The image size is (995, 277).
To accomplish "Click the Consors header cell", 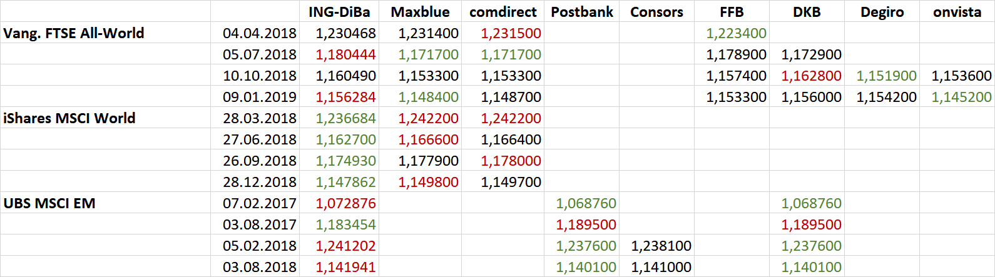I will 656,12.
